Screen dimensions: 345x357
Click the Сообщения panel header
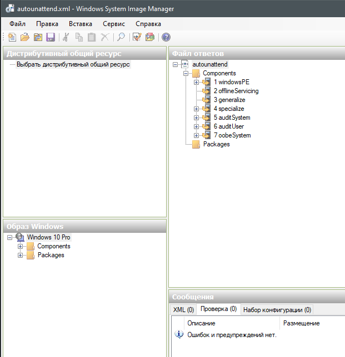coord(257,297)
